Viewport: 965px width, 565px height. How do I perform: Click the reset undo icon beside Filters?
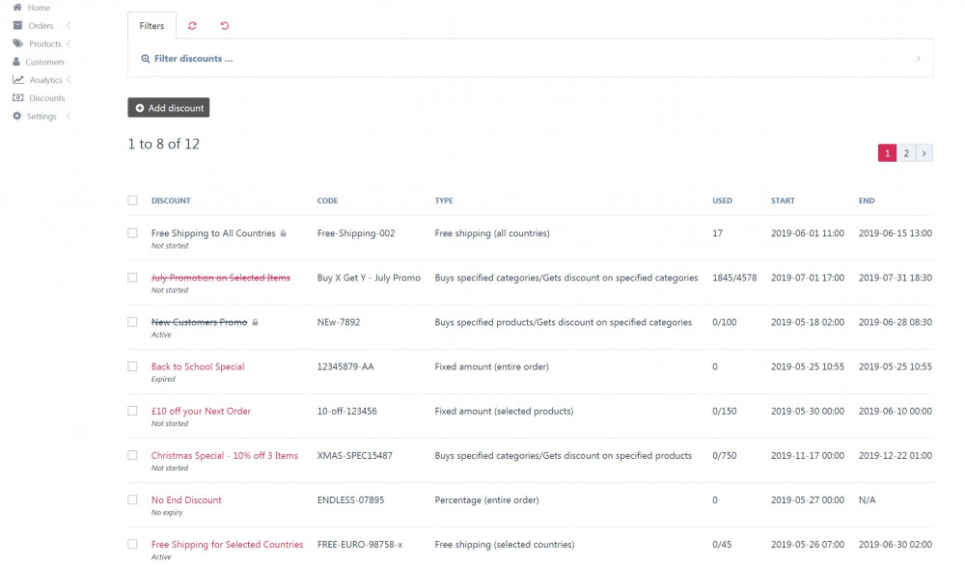(x=225, y=26)
